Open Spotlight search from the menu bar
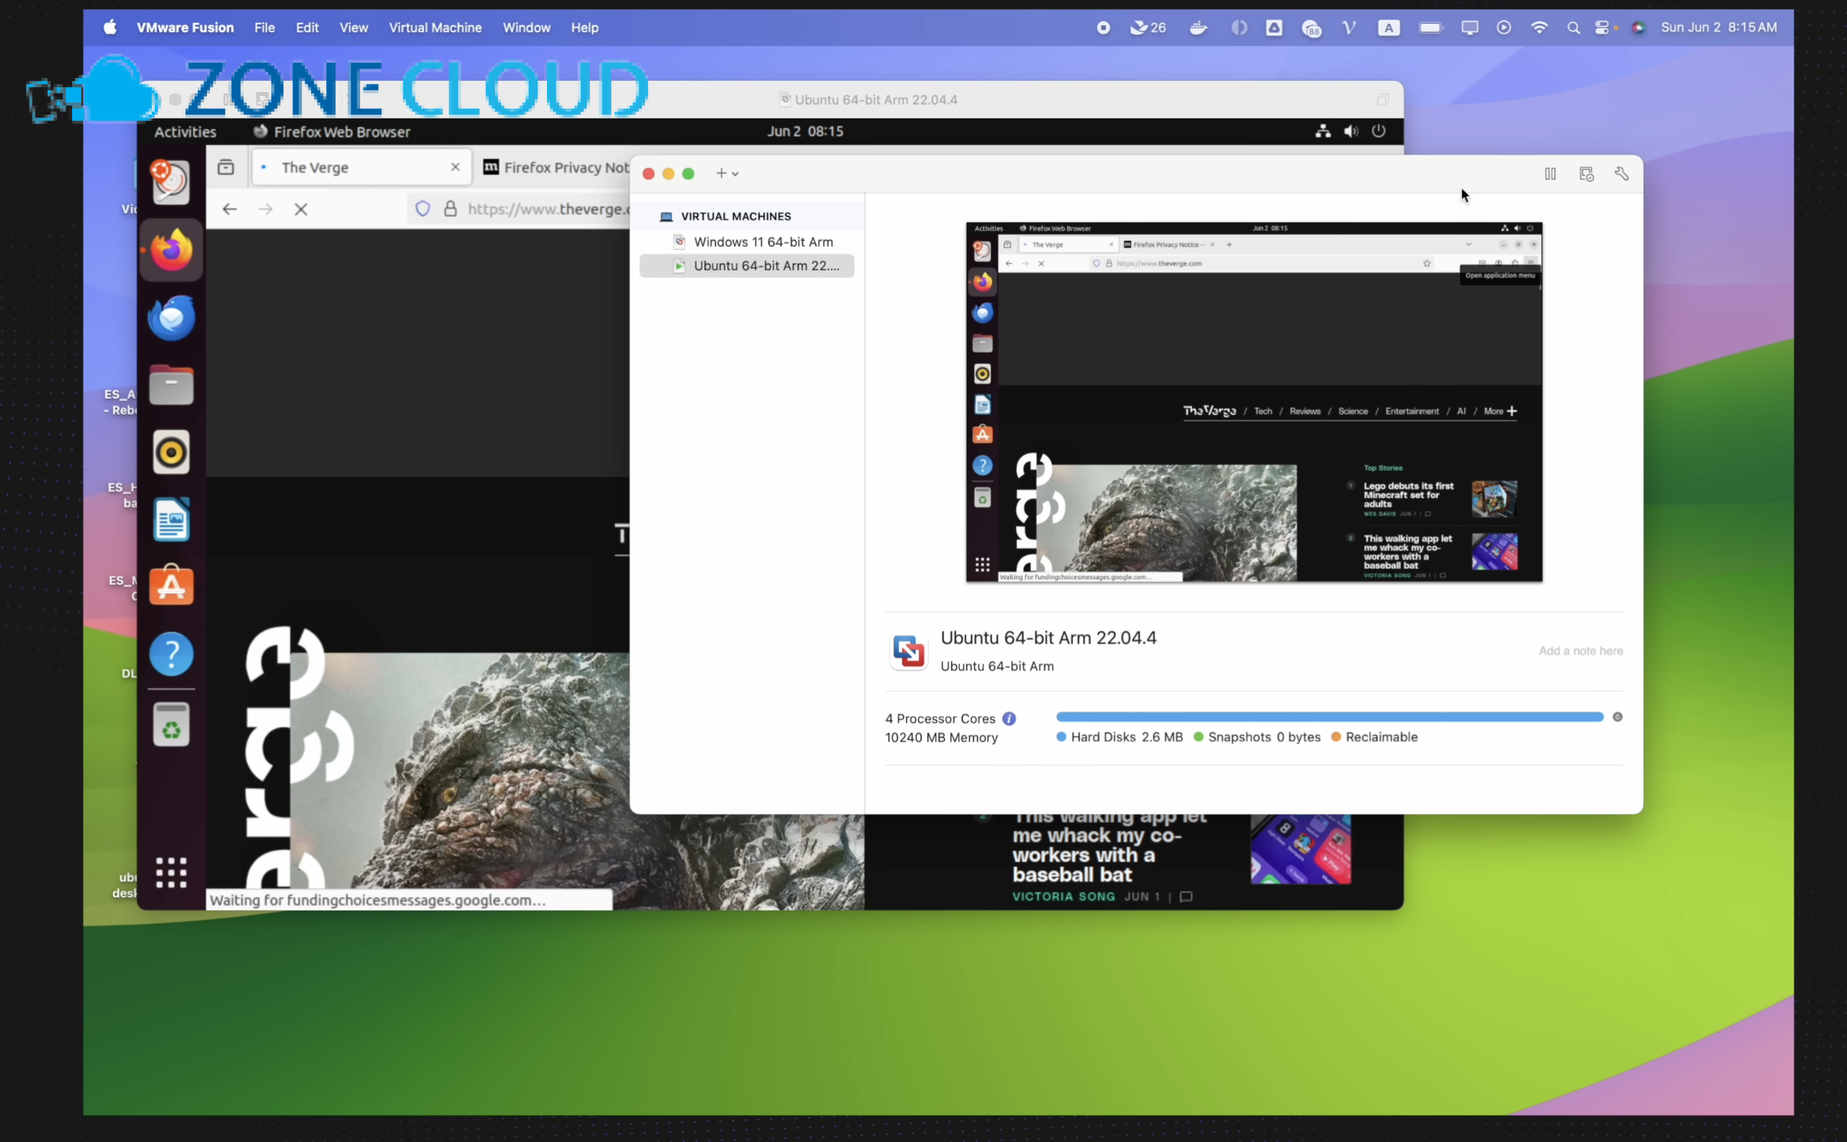 click(1574, 28)
